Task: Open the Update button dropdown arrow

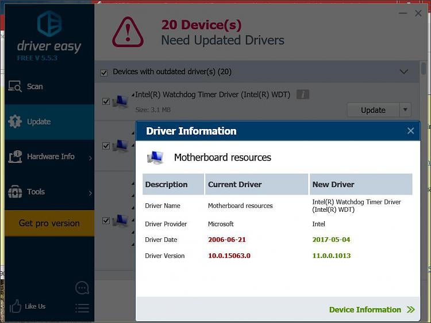Action: pyautogui.click(x=405, y=110)
